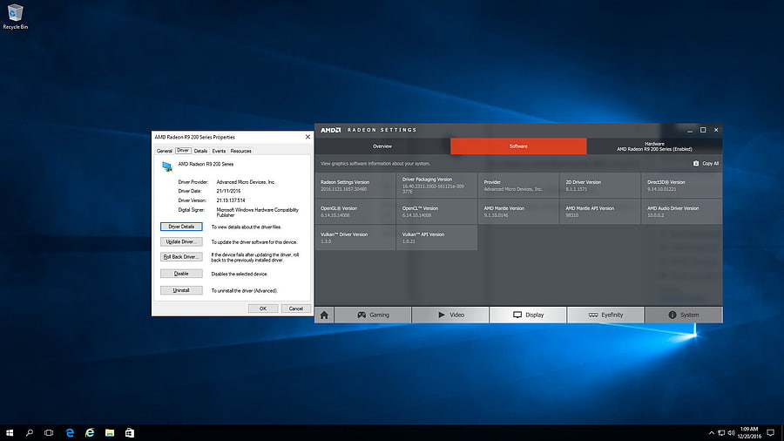Switch to Details tab in Properties dialog
The image size is (784, 441).
pyautogui.click(x=200, y=151)
